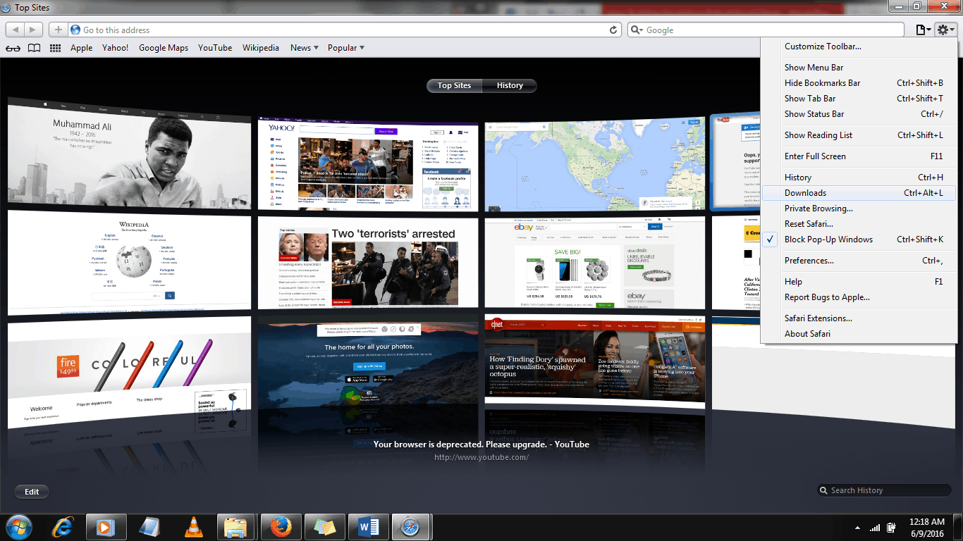Launch Firefox from the taskbar
Viewport: 963px width, 541px height.
(x=281, y=526)
